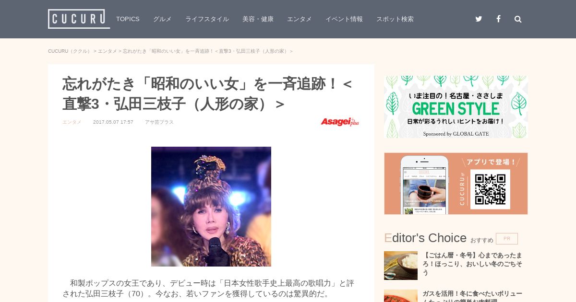
Task: Click the PR label badge
Action: (x=507, y=239)
